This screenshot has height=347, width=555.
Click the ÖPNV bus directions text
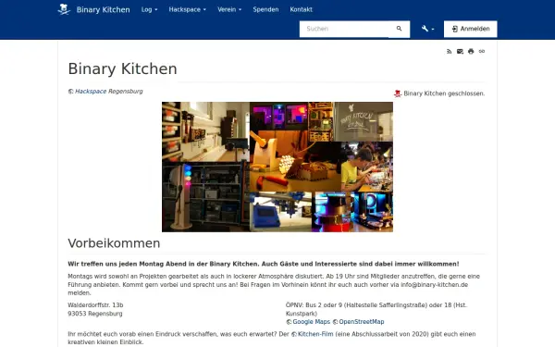[x=376, y=309]
